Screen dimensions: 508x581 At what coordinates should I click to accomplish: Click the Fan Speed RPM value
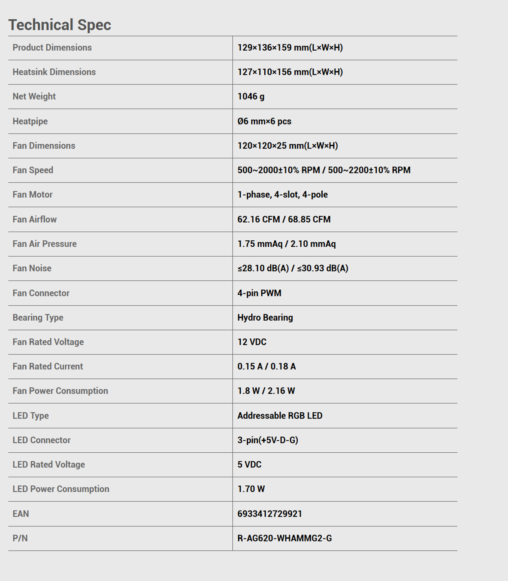324,170
